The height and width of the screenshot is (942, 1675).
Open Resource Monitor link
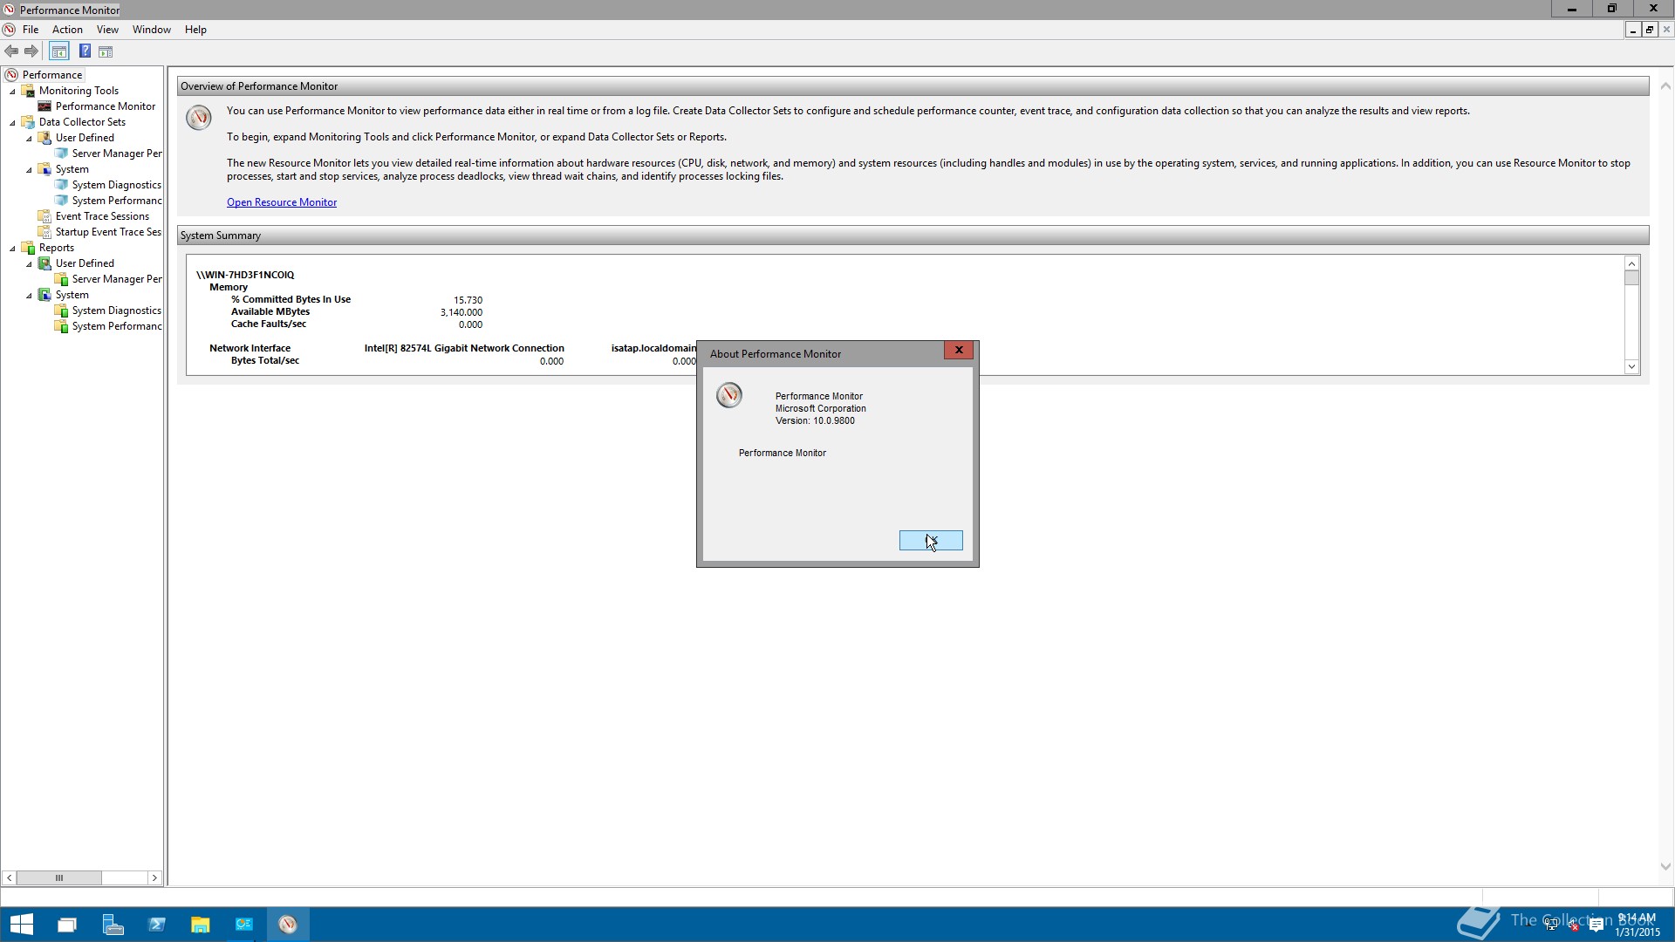282,202
